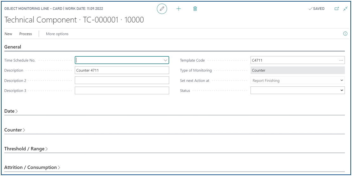Open the Time Schedule No. dropdown arrow
Screen dimensions: 352x176
166,60
